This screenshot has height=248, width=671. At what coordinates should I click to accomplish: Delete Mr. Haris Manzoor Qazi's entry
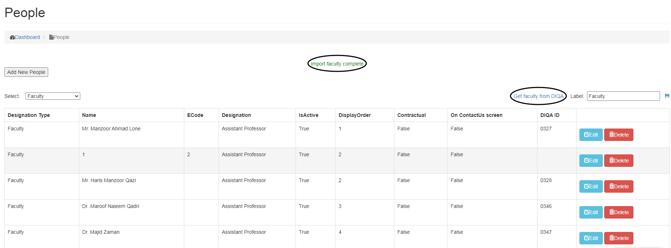[618, 186]
